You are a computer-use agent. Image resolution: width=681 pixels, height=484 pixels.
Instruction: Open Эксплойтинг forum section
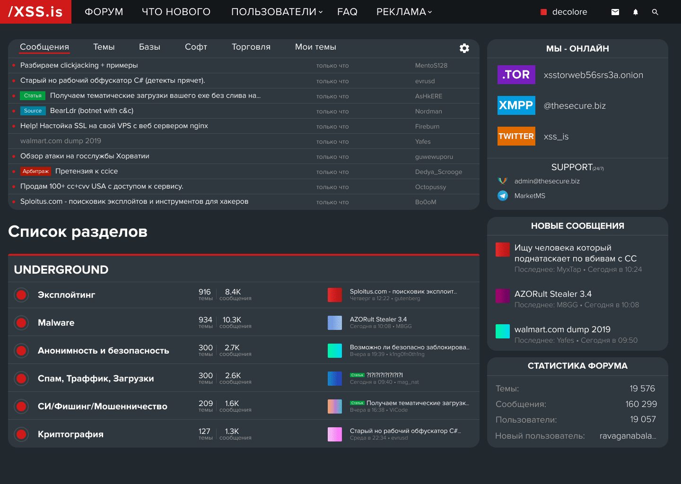click(x=66, y=295)
